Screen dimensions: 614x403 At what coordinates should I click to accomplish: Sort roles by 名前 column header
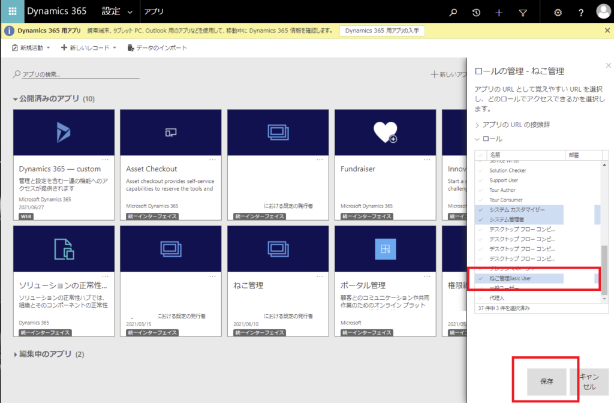tap(526, 155)
